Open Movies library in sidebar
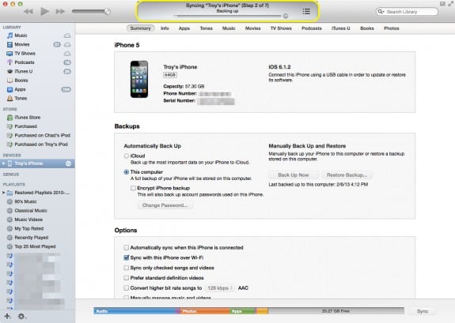Viewport: 455px width, 323px height. pyautogui.click(x=22, y=44)
